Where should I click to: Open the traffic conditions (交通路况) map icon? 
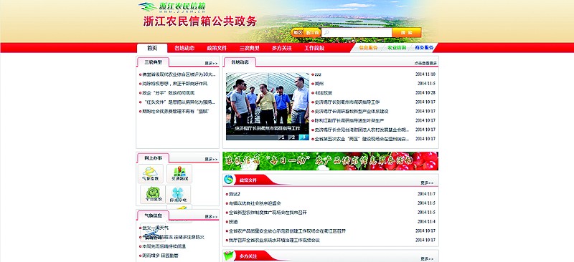click(x=179, y=173)
